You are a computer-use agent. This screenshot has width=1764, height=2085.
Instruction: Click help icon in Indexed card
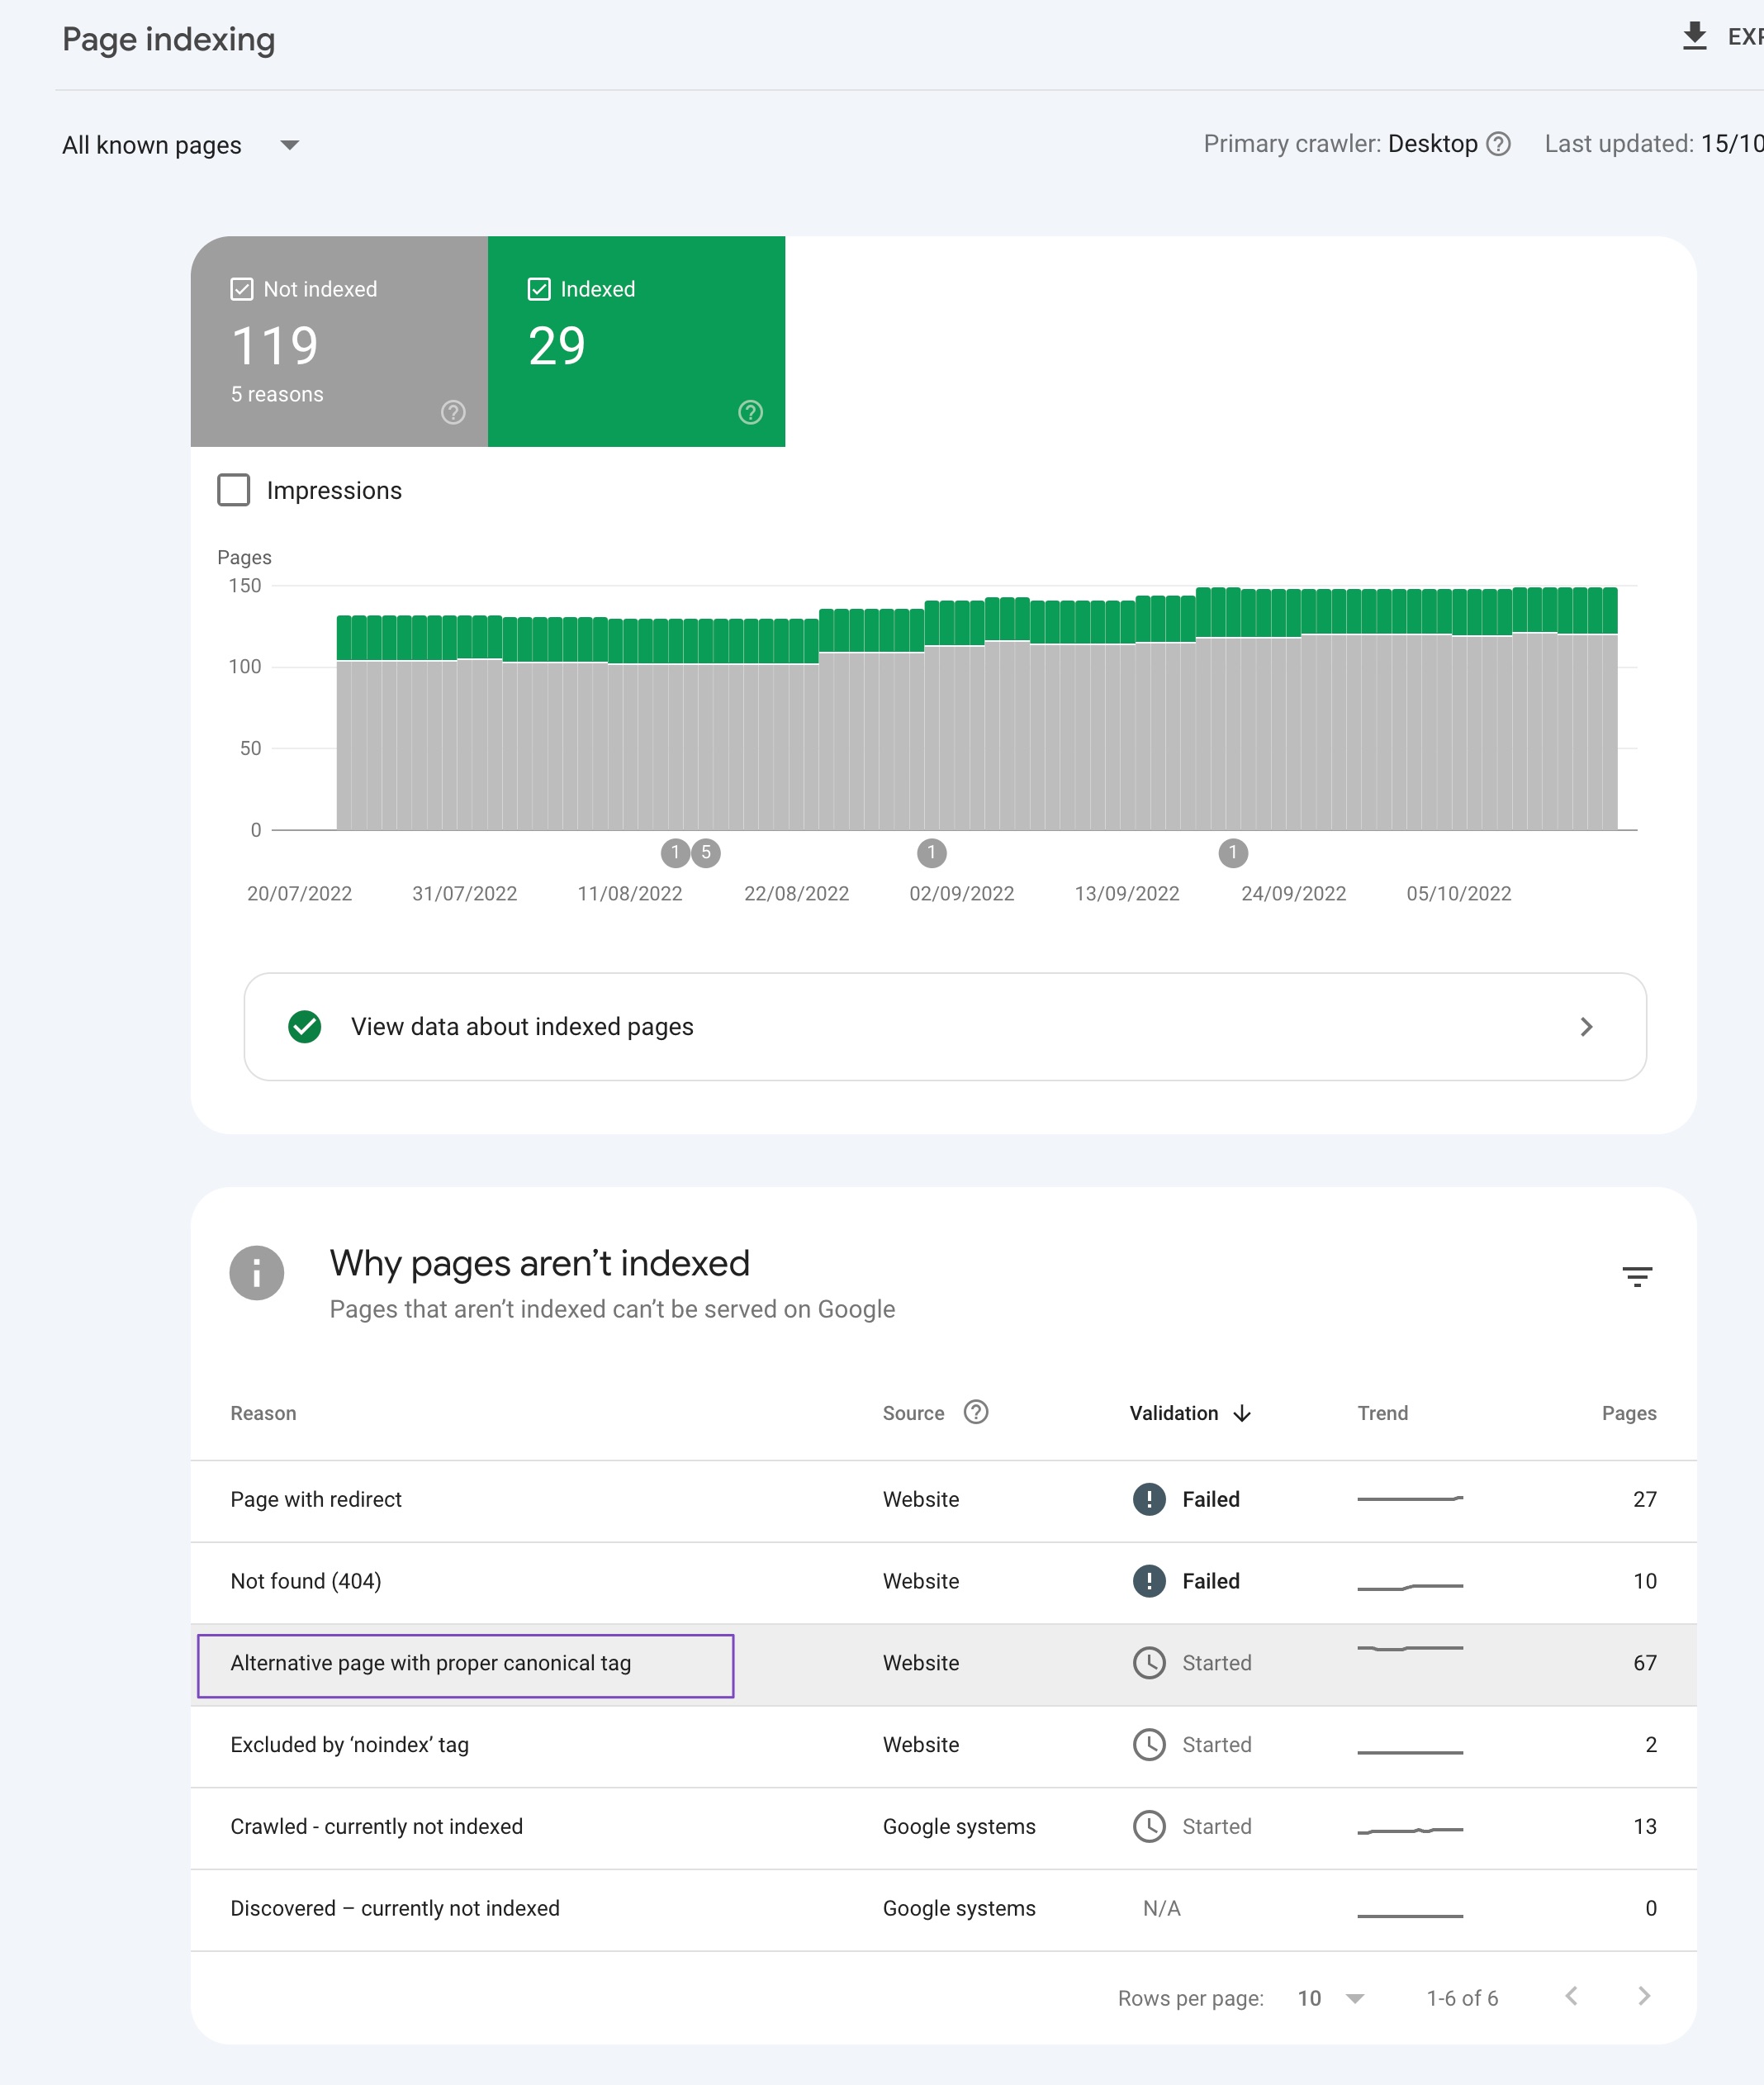750,412
